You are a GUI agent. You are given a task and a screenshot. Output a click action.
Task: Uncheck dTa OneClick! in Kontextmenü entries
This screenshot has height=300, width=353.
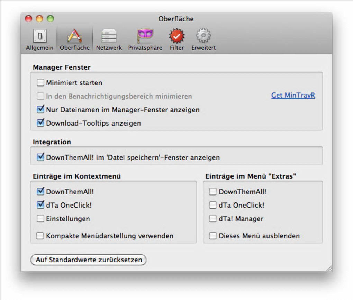click(x=41, y=205)
